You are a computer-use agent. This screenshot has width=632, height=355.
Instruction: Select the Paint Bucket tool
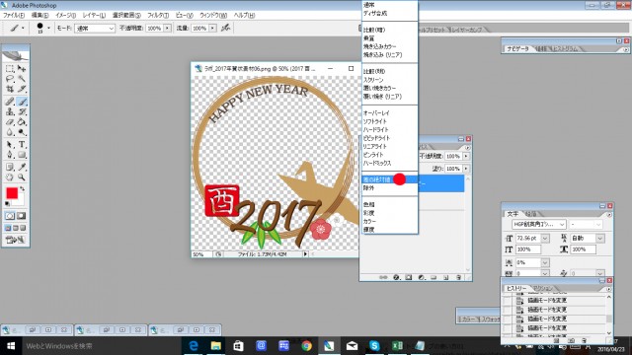pyautogui.click(x=22, y=122)
